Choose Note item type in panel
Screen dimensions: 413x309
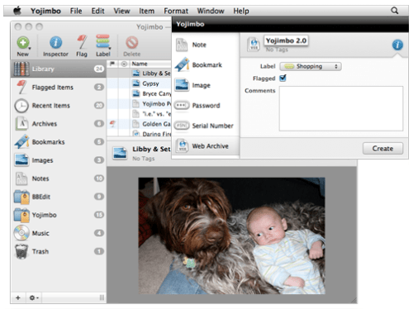pyautogui.click(x=206, y=45)
